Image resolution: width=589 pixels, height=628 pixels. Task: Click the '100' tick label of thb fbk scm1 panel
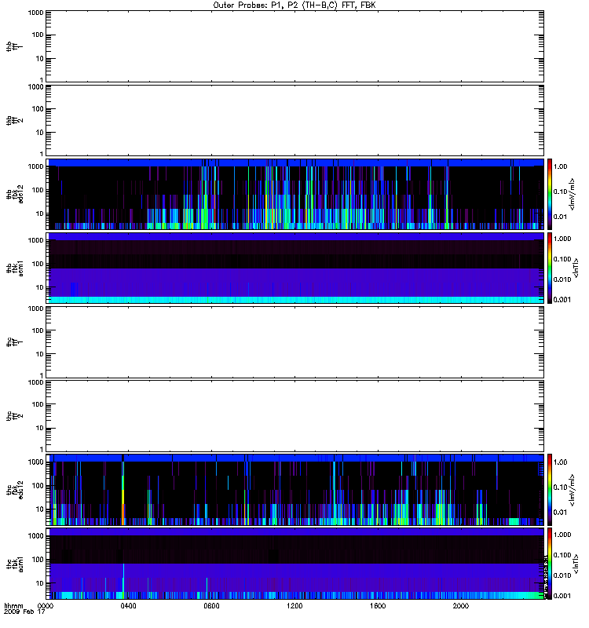point(38,264)
